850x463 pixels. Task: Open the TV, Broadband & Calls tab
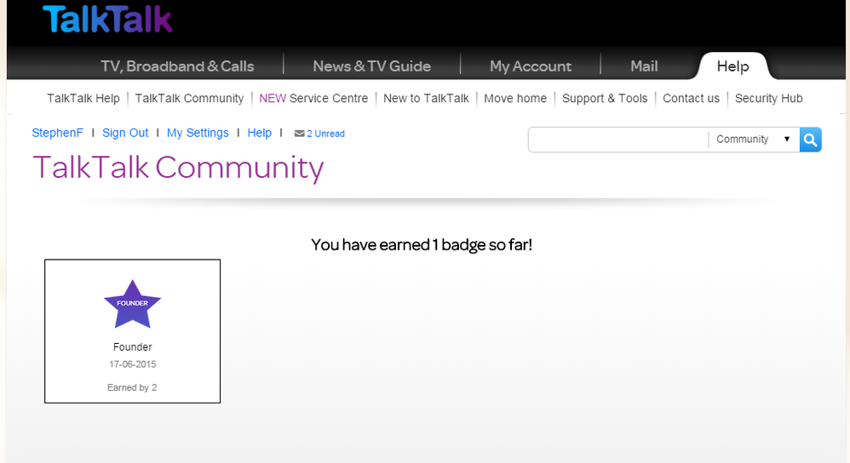[177, 66]
